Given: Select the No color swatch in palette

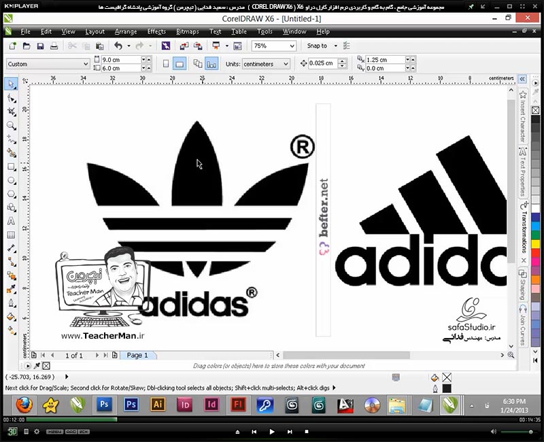Looking at the screenshot, I should pos(536,110).
